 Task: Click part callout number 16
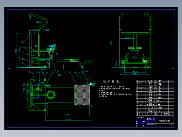pos(82,72)
